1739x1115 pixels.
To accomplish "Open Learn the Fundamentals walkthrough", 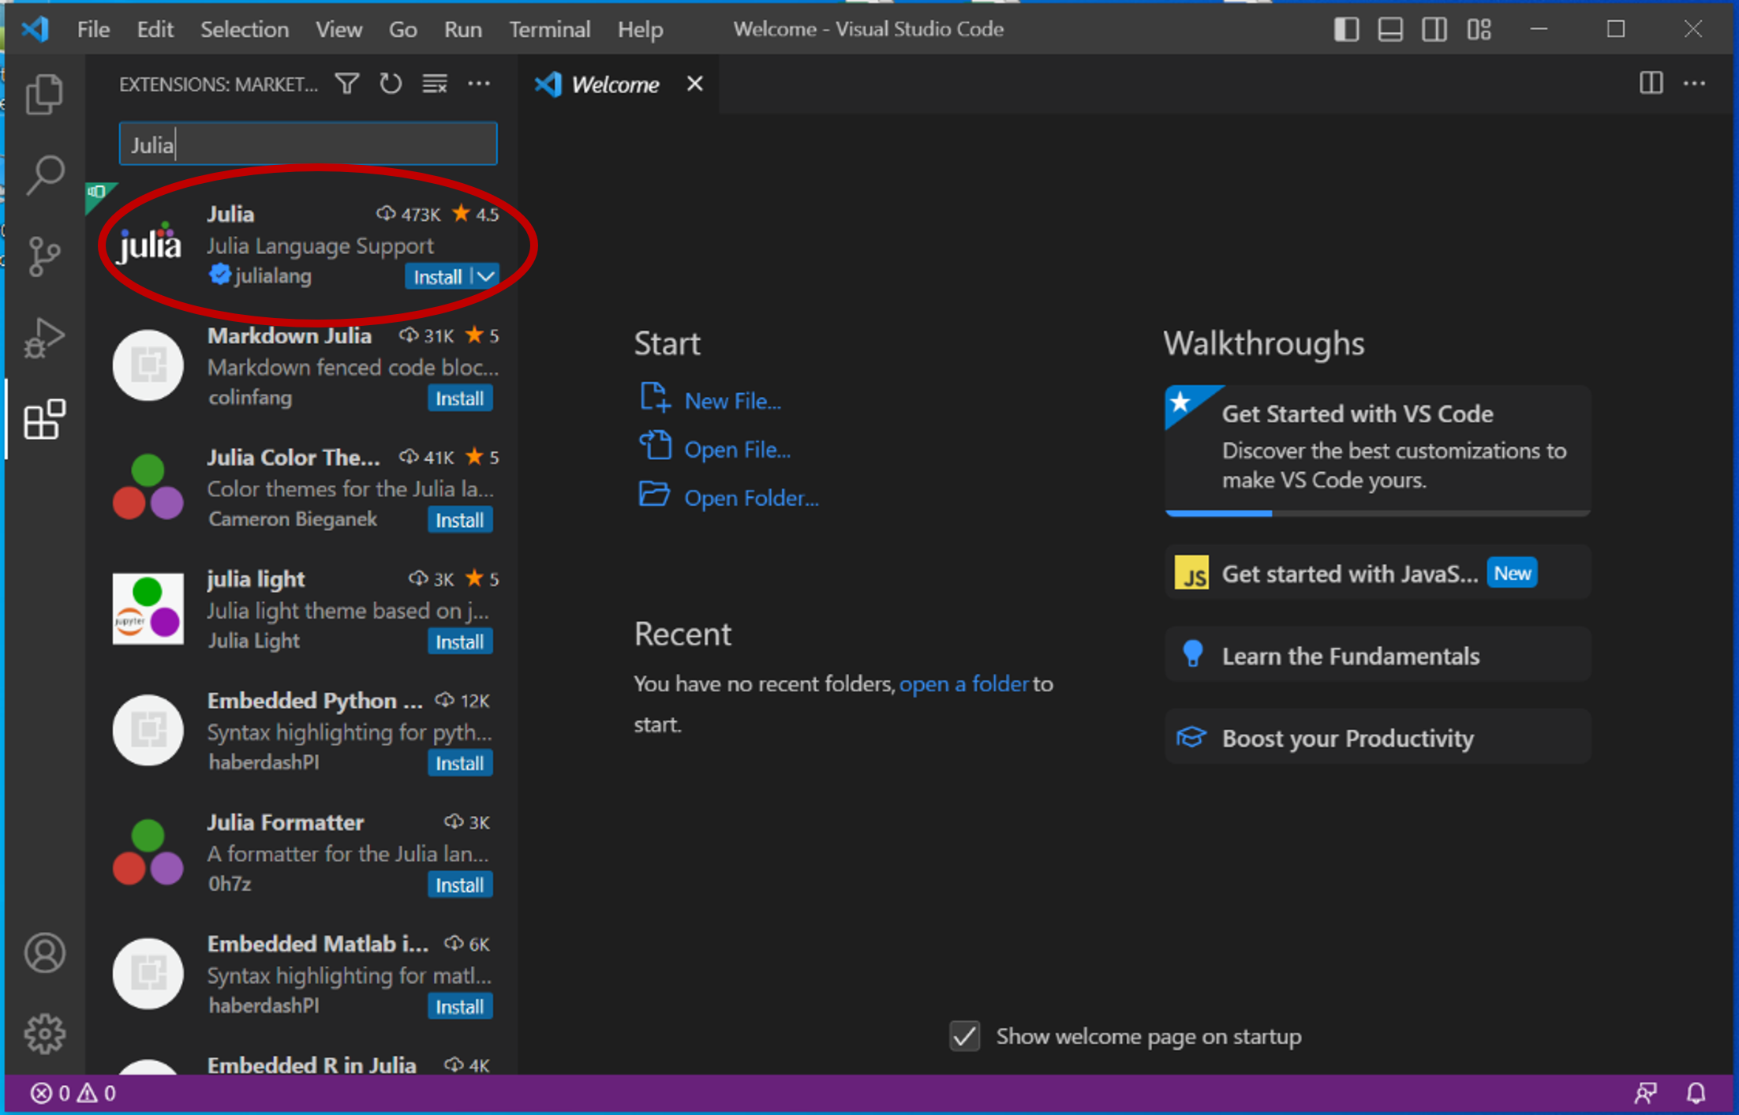I will [1378, 655].
